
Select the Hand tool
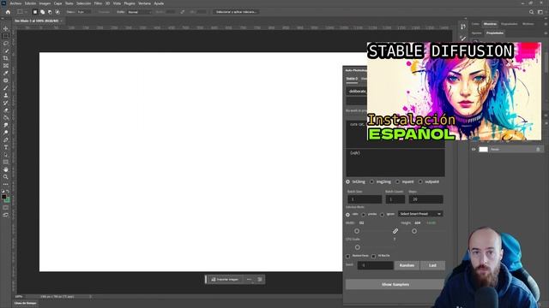coord(6,169)
